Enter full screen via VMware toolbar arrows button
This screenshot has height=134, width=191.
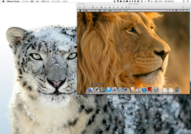(x=187, y=7)
